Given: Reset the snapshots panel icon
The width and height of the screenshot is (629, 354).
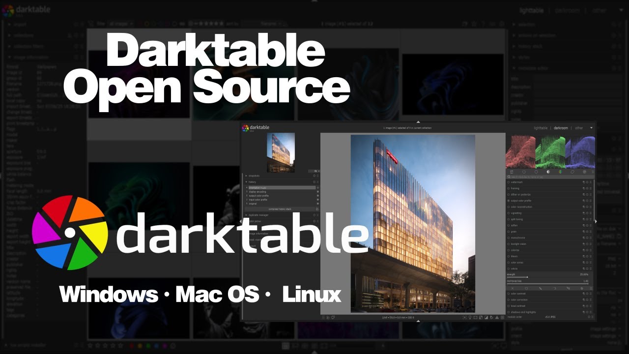Looking at the screenshot, I should point(314,176).
